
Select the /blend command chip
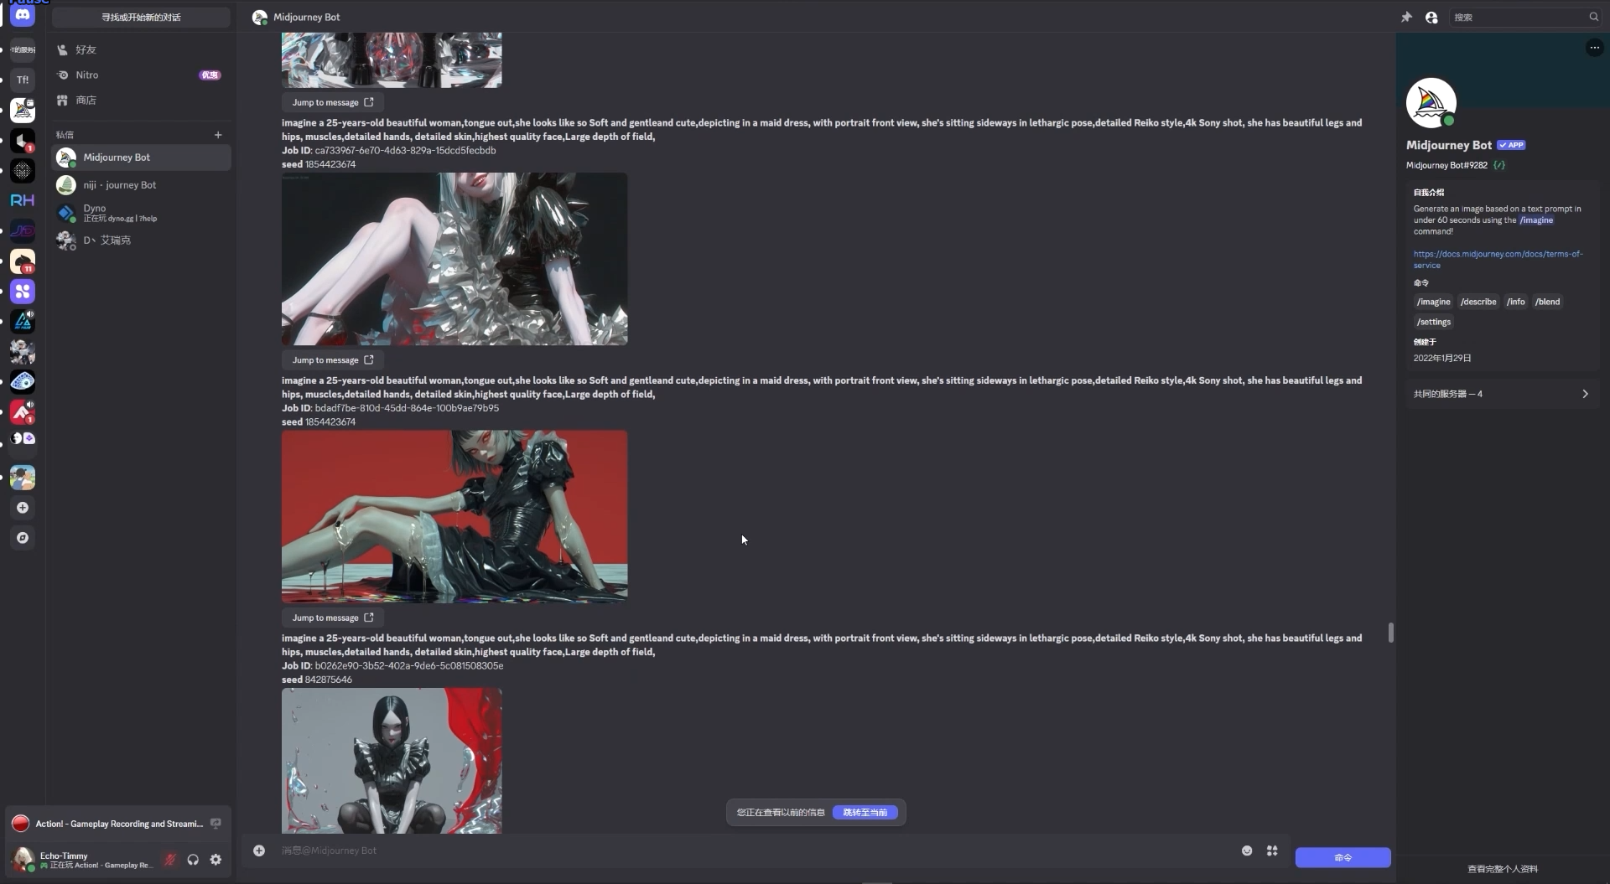pos(1547,302)
